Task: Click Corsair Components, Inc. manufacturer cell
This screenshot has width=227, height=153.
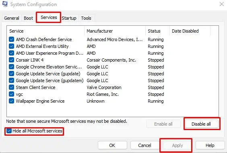Action: click(x=111, y=60)
